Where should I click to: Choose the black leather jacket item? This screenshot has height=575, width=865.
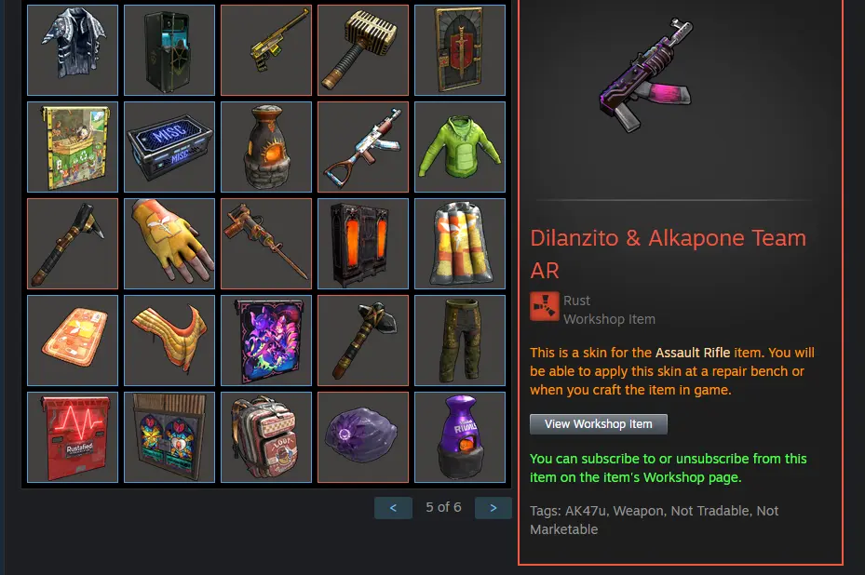73,50
